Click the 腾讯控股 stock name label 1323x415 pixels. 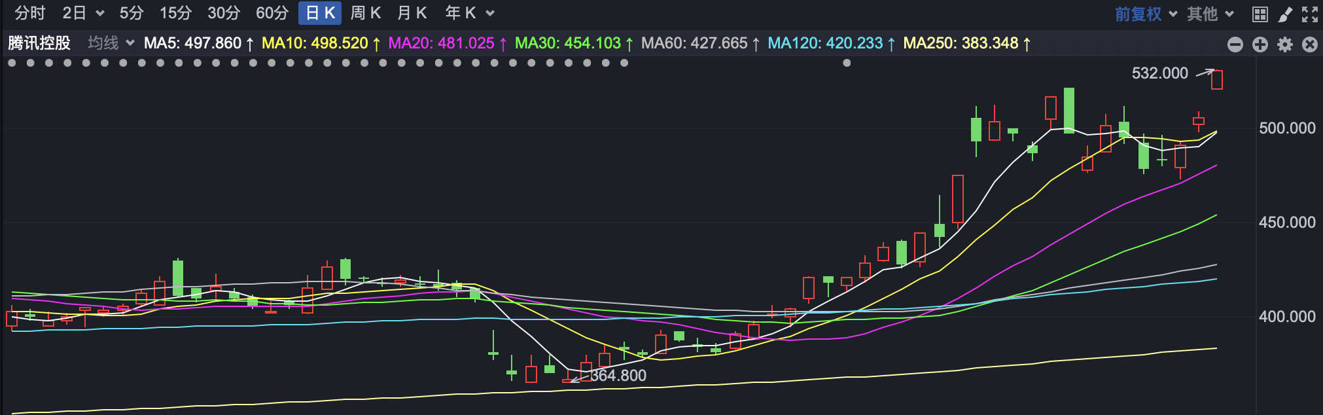pyautogui.click(x=39, y=43)
